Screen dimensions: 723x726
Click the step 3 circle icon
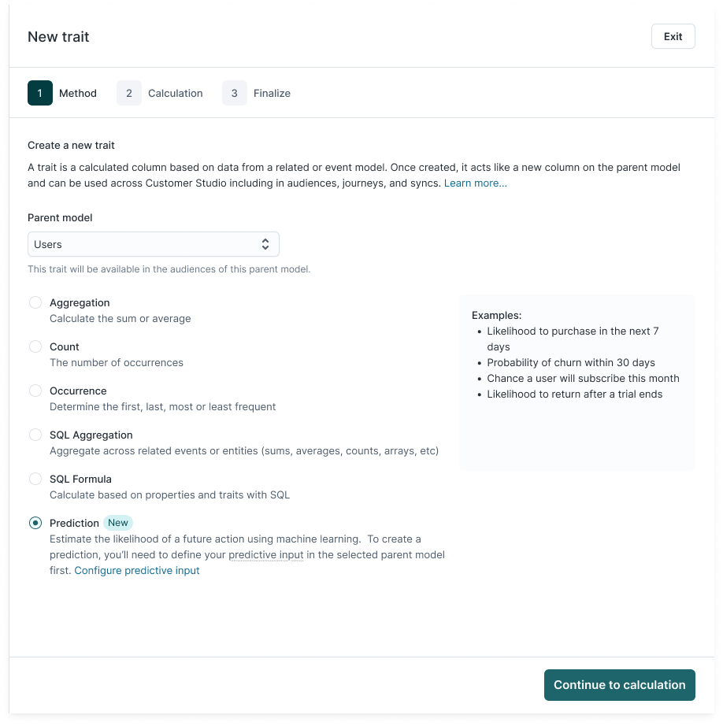pyautogui.click(x=234, y=93)
